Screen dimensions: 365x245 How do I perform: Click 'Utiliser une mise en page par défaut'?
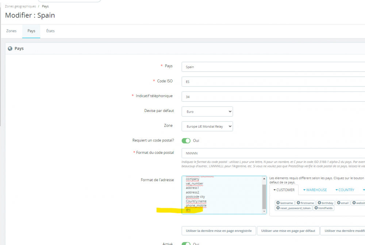[x=288, y=231]
